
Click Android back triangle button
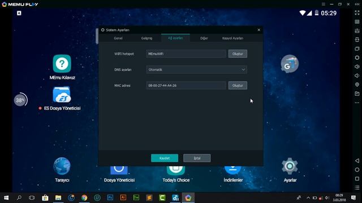(x=357, y=161)
